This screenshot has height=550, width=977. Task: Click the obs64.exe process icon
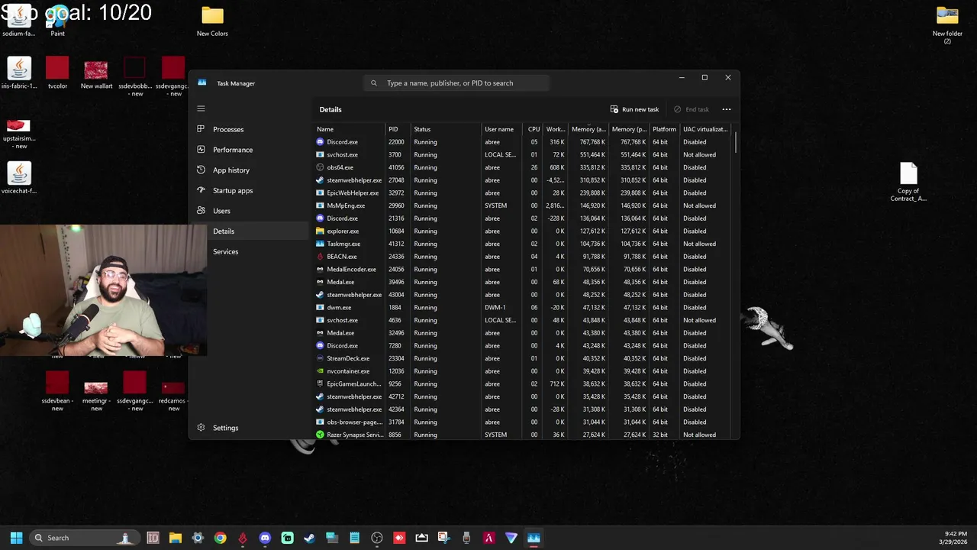(x=320, y=167)
